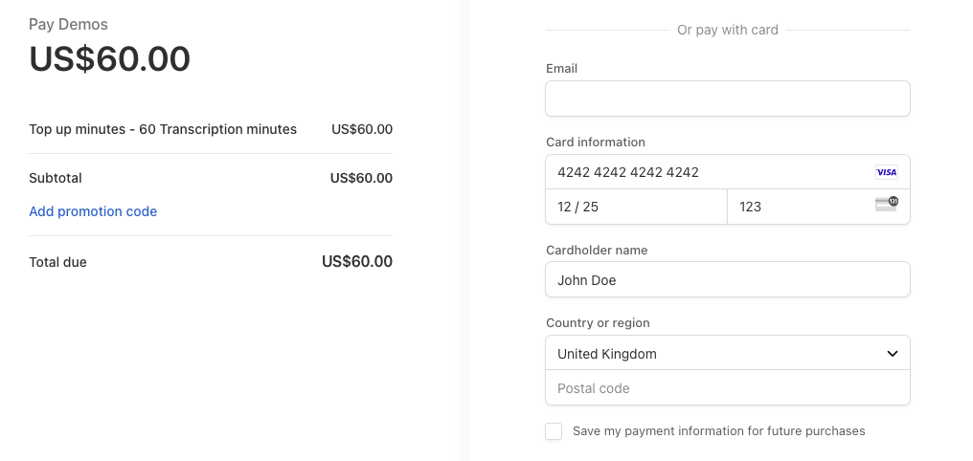Click the CVC card icon
Viewport: 973px width, 461px height.
(x=886, y=204)
